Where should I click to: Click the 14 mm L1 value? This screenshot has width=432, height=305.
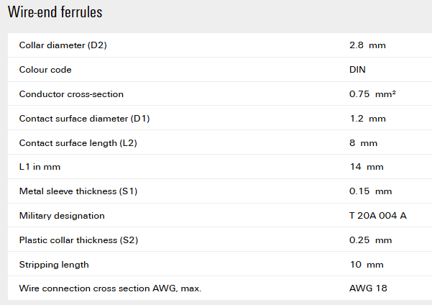coord(366,167)
